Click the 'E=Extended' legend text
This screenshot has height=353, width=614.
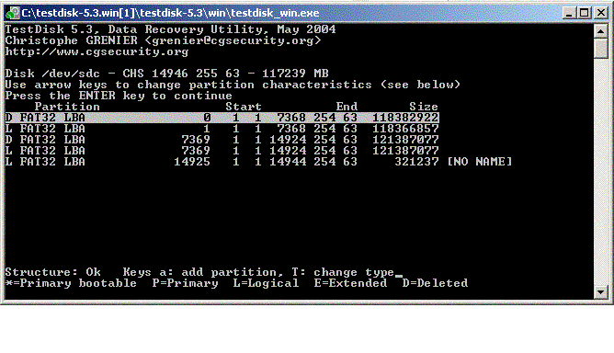(350, 283)
